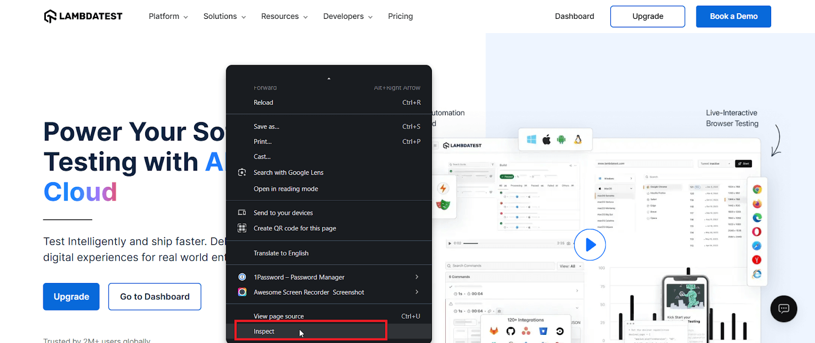Click the context menu scroll-up arrow

pos(329,78)
